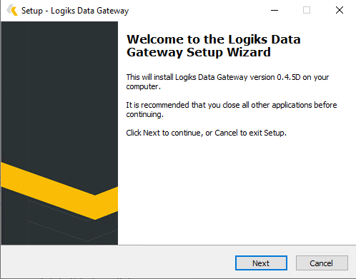Click the 'Gateway Setup Wizard' heading line
Image resolution: width=356 pixels, height=279 pixels.
199,52
